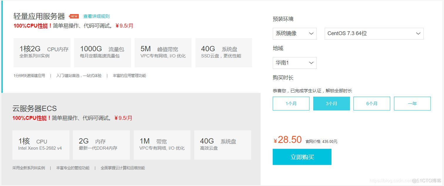Click the 丰富专业的管控功能 text
Screen dimensions: 444x186
(73, 168)
